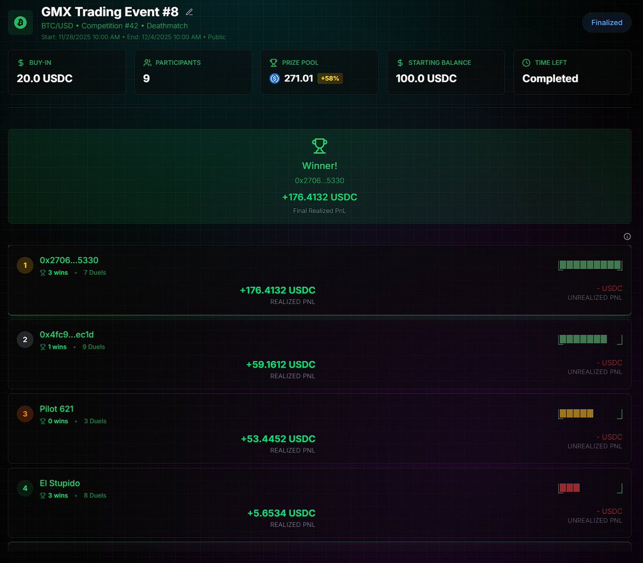Viewport: 643px width, 563px height.
Task: Click the +59.1612 USDC realized PnL value
Action: tap(281, 365)
